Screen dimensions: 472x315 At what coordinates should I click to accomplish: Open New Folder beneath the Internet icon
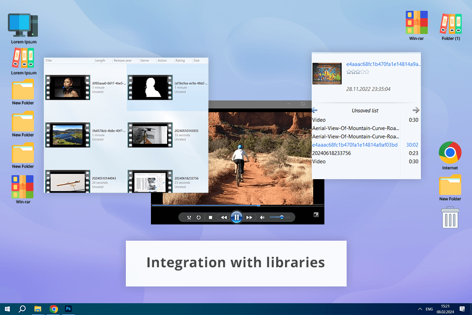(x=450, y=188)
